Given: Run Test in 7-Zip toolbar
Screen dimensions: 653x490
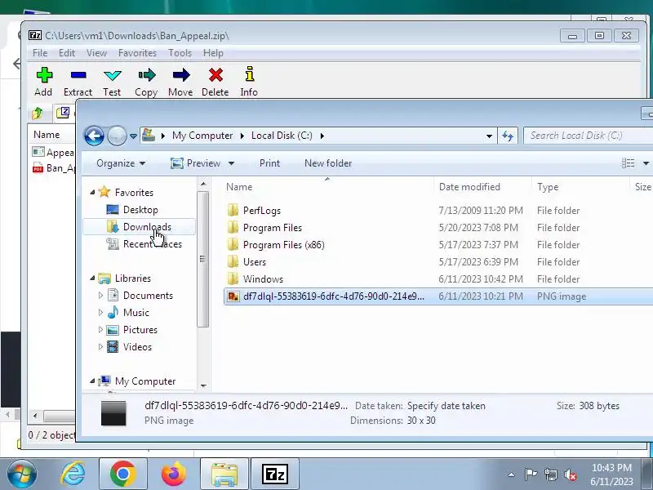Looking at the screenshot, I should (112, 82).
